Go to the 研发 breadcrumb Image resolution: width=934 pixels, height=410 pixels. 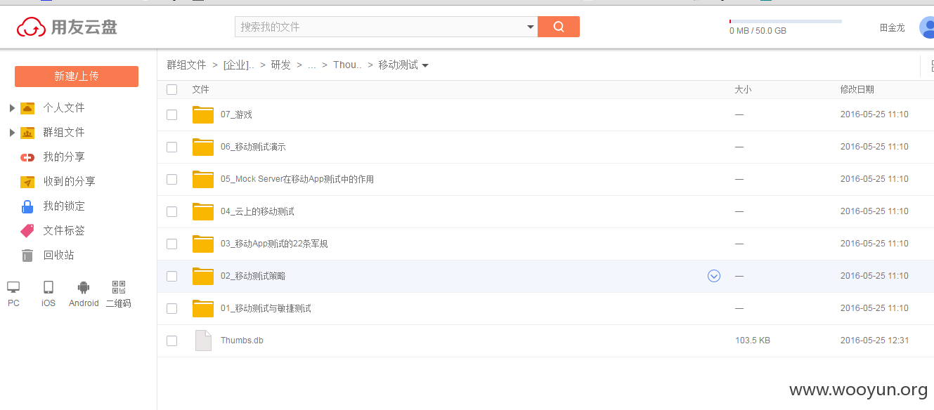[281, 65]
